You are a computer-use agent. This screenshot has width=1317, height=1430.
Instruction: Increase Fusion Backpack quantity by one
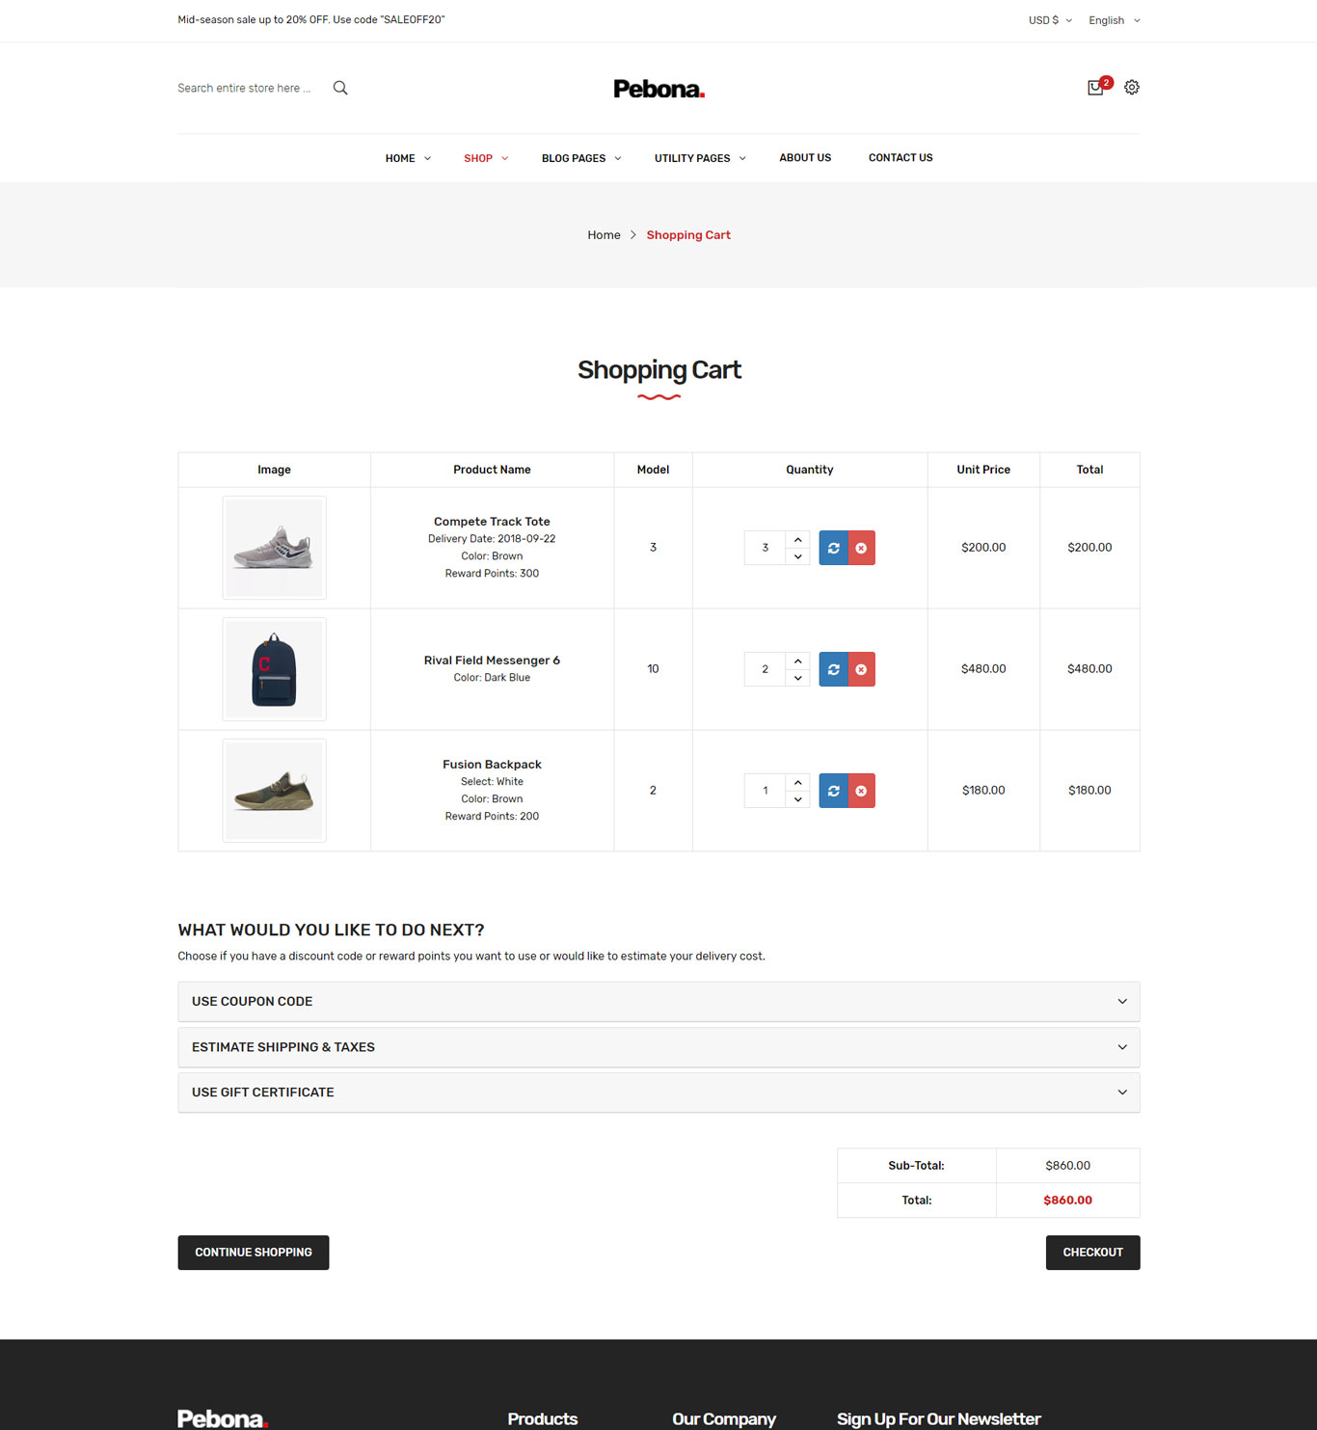(x=797, y=782)
